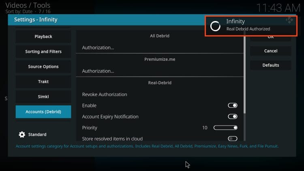
Task: Change settings level labeled Standard
Action: click(x=37, y=135)
